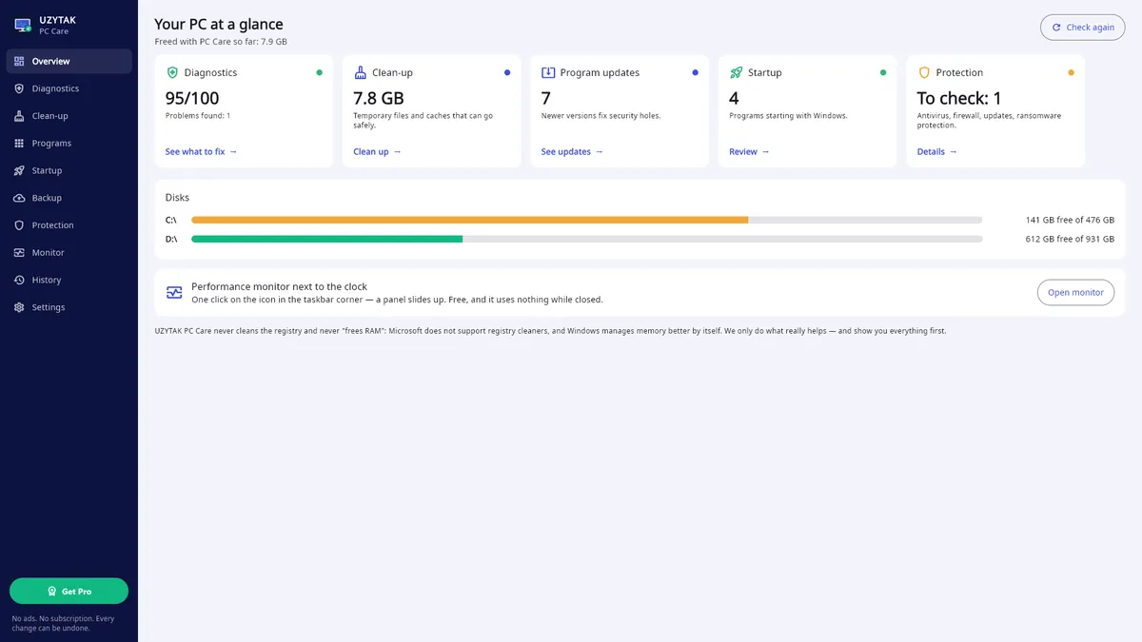
Task: Click the Diagnostics shield icon in sidebar
Action: [x=19, y=88]
